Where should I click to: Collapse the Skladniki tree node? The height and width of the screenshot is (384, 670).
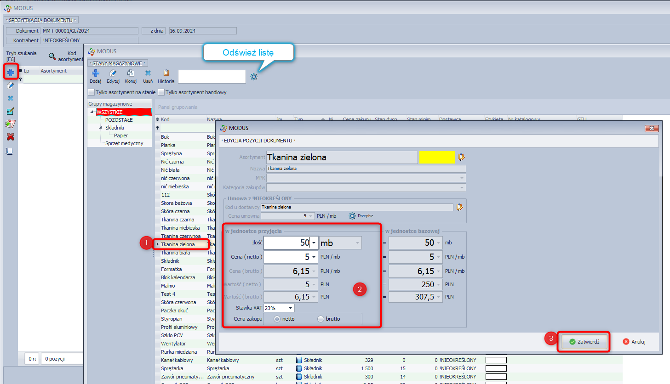(101, 128)
